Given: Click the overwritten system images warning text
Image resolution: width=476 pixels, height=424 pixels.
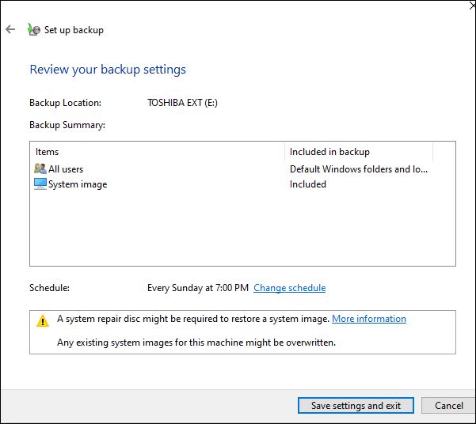Looking at the screenshot, I should coord(196,343).
